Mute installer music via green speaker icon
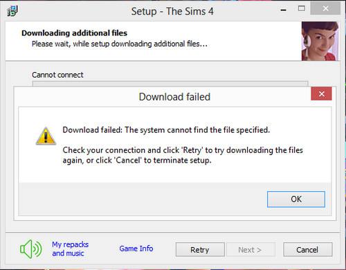Screen dimensions: 346x270 31,249
